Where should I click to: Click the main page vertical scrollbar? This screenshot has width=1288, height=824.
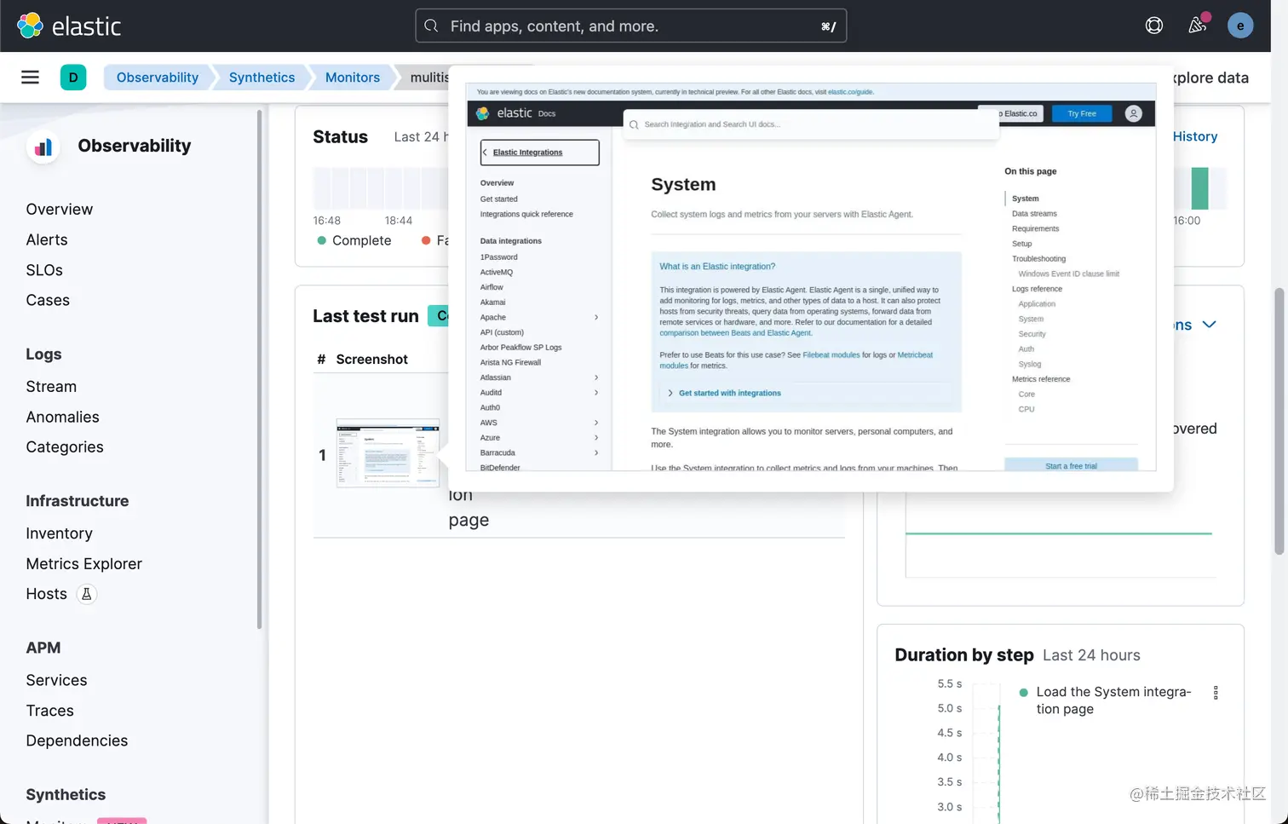(x=1279, y=422)
